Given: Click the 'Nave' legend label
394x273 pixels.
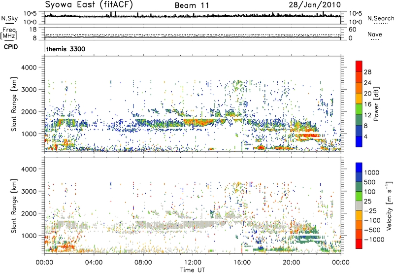Looking at the screenshot, I should coord(374,34).
